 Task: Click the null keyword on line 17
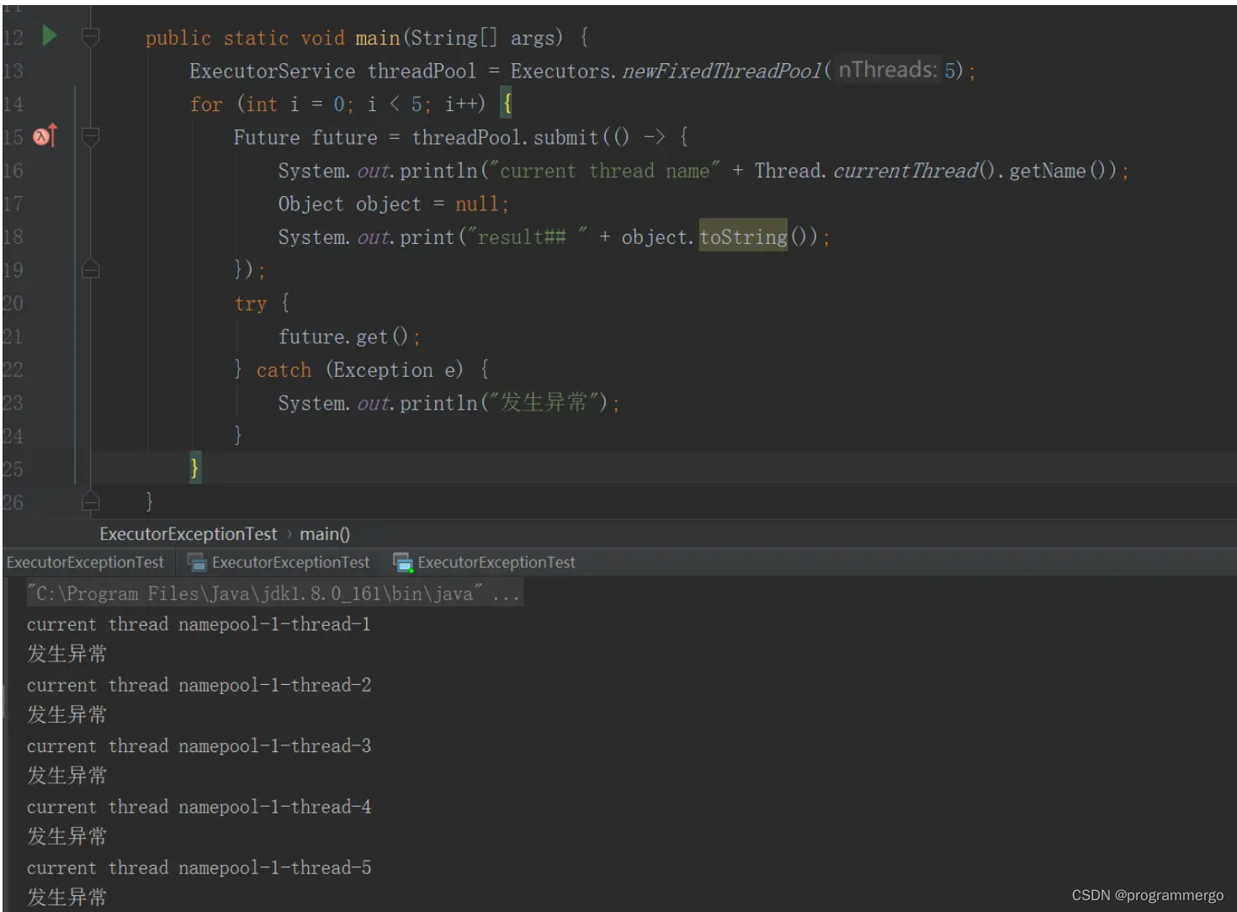click(477, 204)
